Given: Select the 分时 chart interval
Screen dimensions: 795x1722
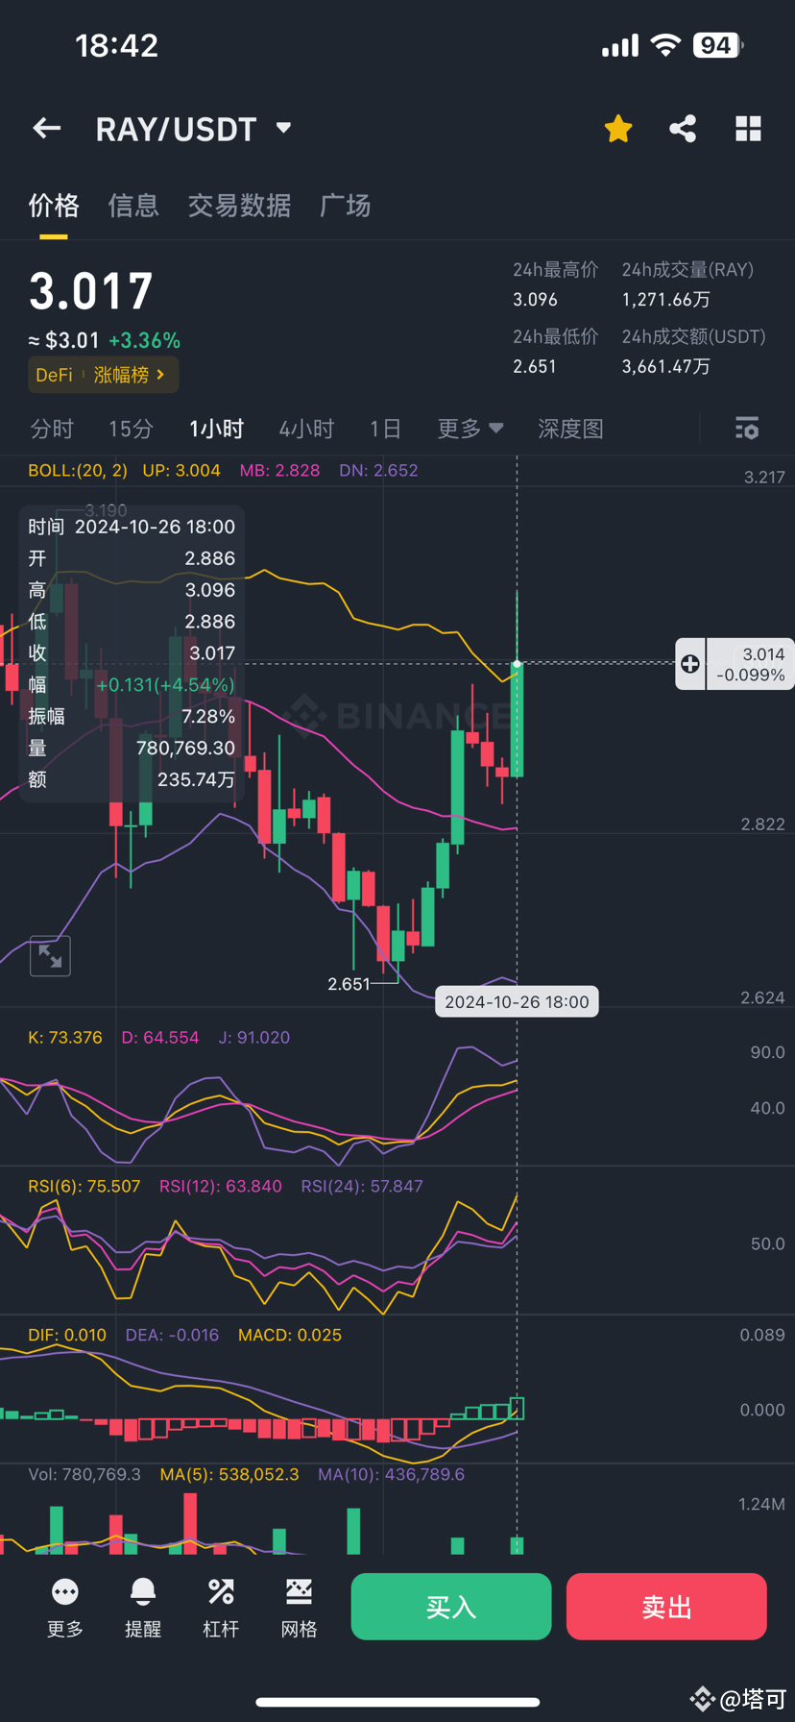Looking at the screenshot, I should coord(52,429).
